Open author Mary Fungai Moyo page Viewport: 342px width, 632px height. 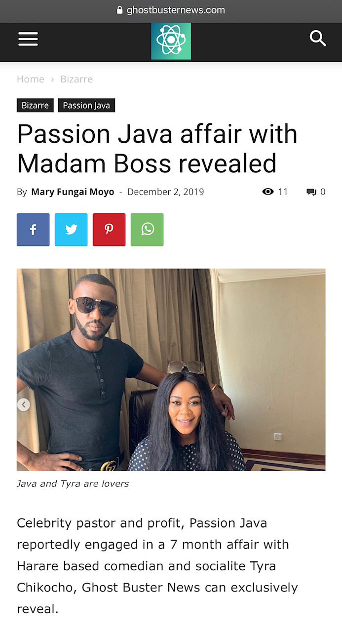pyautogui.click(x=73, y=192)
